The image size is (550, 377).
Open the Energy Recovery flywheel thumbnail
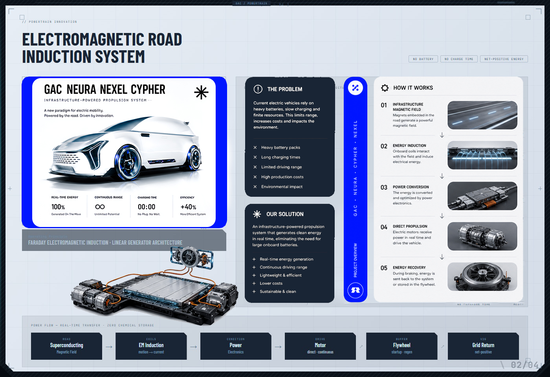pyautogui.click(x=482, y=276)
